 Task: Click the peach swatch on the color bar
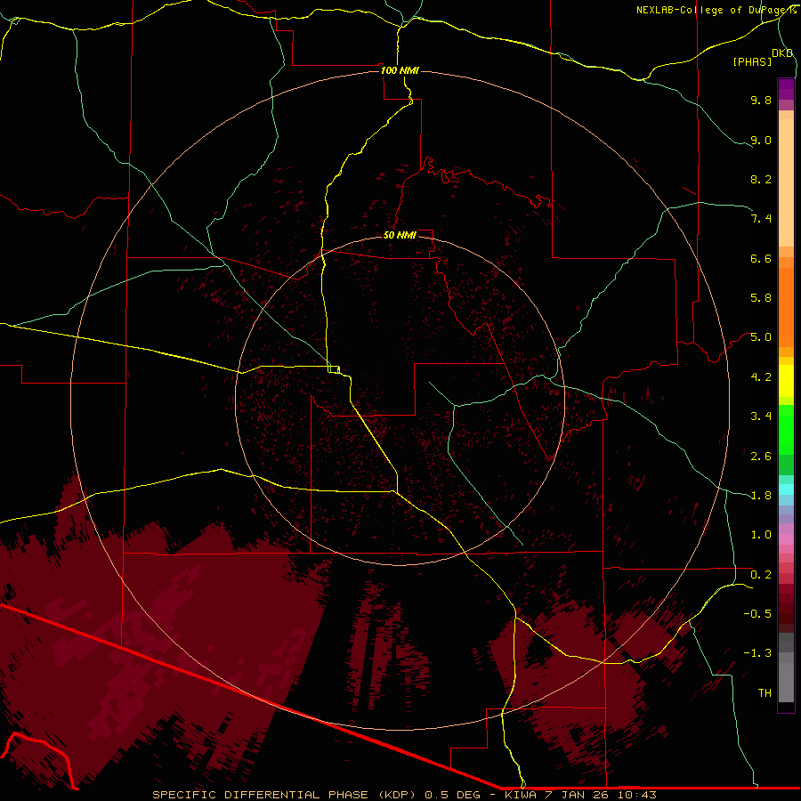(786, 184)
